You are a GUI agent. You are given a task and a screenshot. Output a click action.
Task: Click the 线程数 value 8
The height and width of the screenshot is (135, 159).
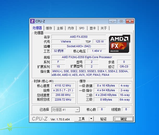(x=126, y=109)
